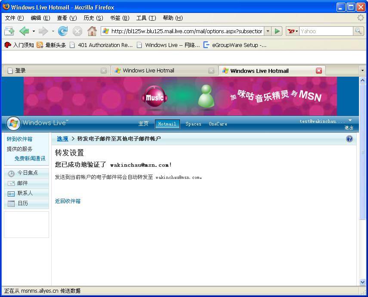Click the vertical scrollbar up arrow
Viewport: 368px width, 297px height.
pyautogui.click(x=362, y=81)
